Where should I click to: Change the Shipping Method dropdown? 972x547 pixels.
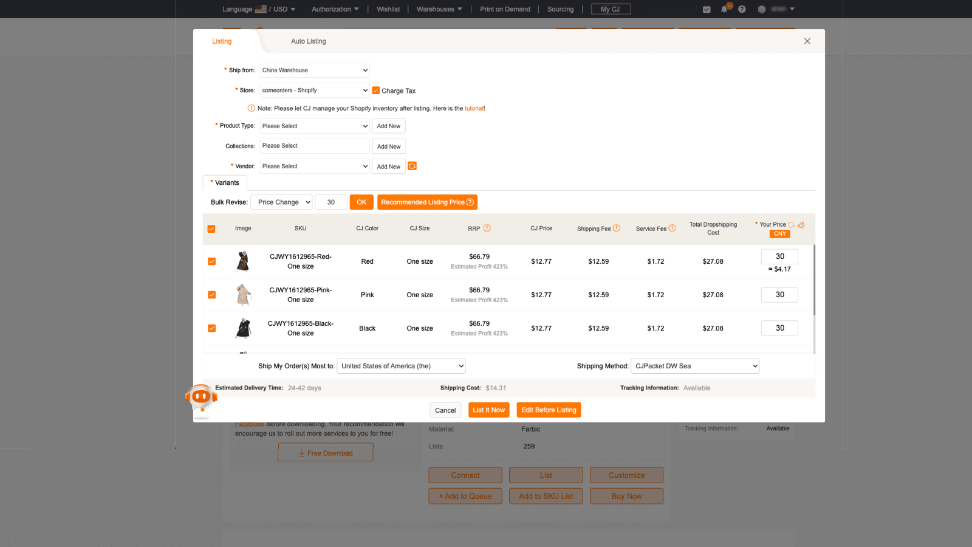(x=695, y=365)
